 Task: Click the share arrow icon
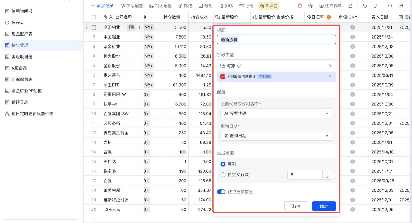tap(350, 6)
